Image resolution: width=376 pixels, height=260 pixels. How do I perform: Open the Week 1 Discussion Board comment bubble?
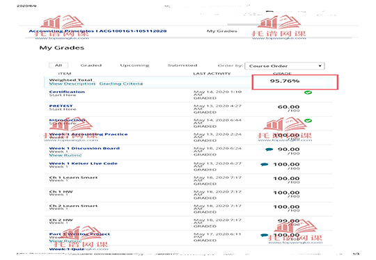click(x=269, y=149)
